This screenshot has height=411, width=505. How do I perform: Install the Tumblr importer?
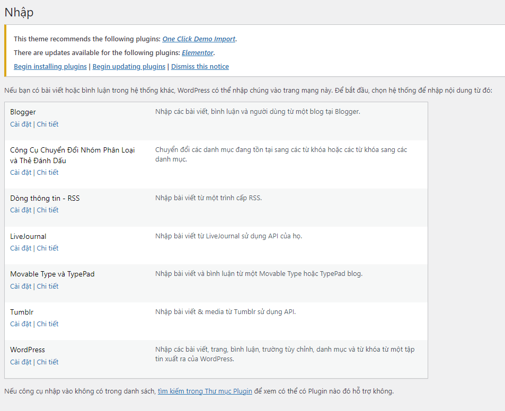[21, 324]
